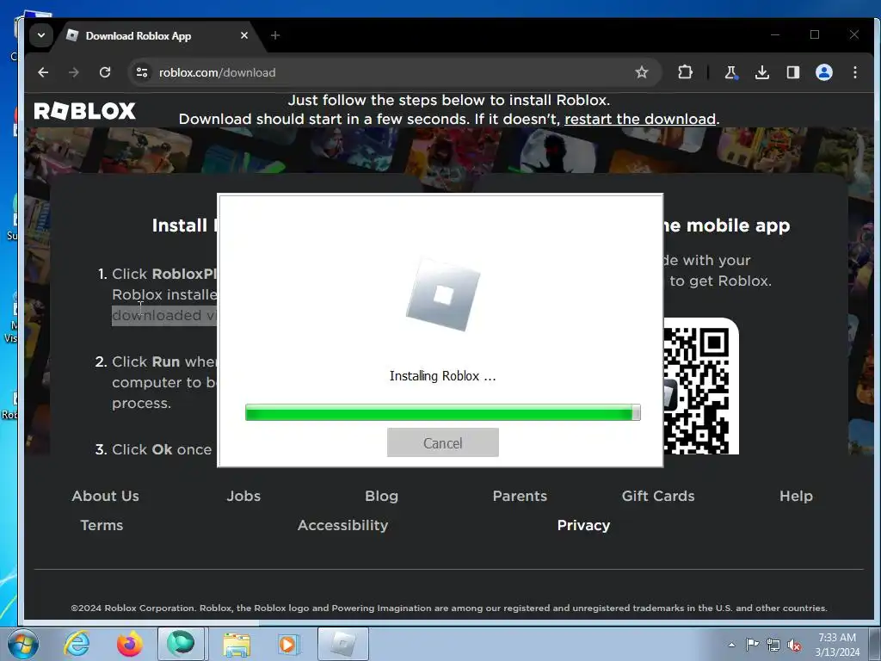Viewport: 881px width, 661px height.
Task: Open the Terms footer link
Action: coord(102,525)
